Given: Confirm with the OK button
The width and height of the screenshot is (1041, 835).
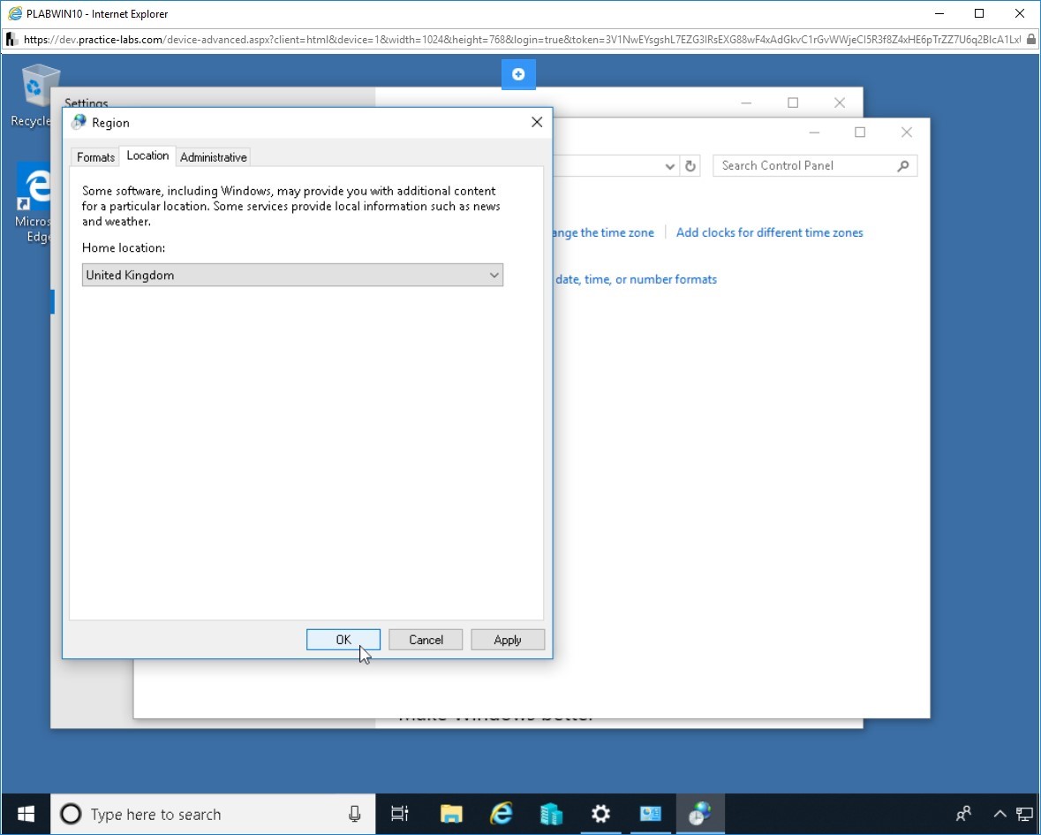Looking at the screenshot, I should [343, 640].
